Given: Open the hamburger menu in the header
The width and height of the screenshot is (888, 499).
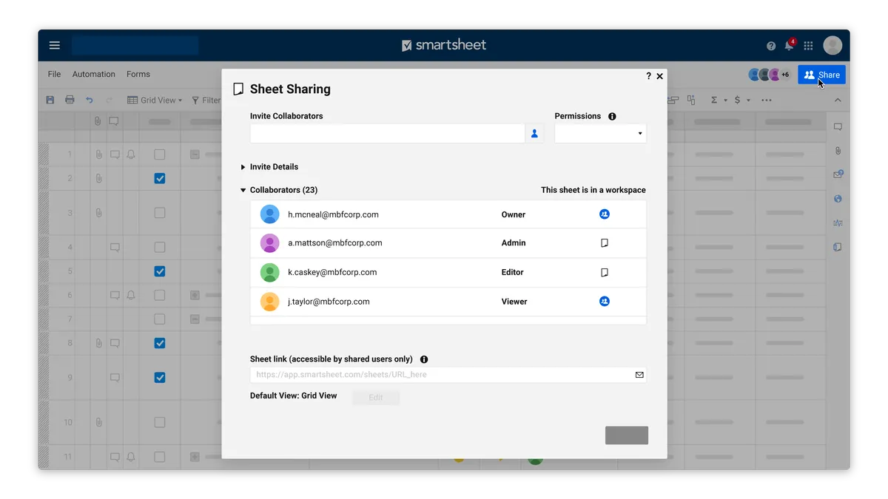Looking at the screenshot, I should pos(55,45).
